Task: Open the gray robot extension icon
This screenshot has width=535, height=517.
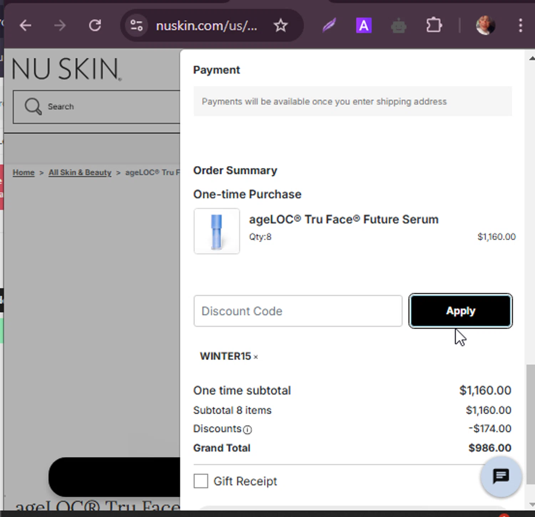Action: click(x=398, y=26)
